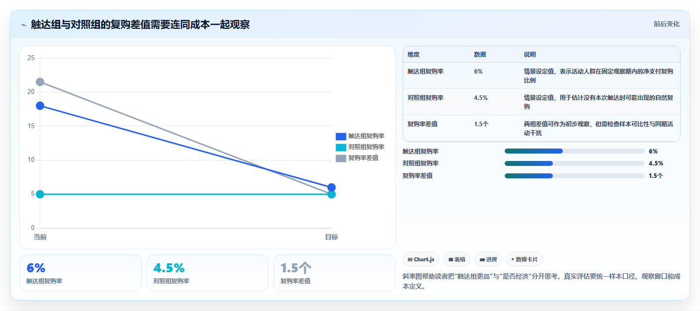Click the 触达组复购率 explanation beginning 情景设定值，表示
This screenshot has height=311, width=700.
pos(599,76)
